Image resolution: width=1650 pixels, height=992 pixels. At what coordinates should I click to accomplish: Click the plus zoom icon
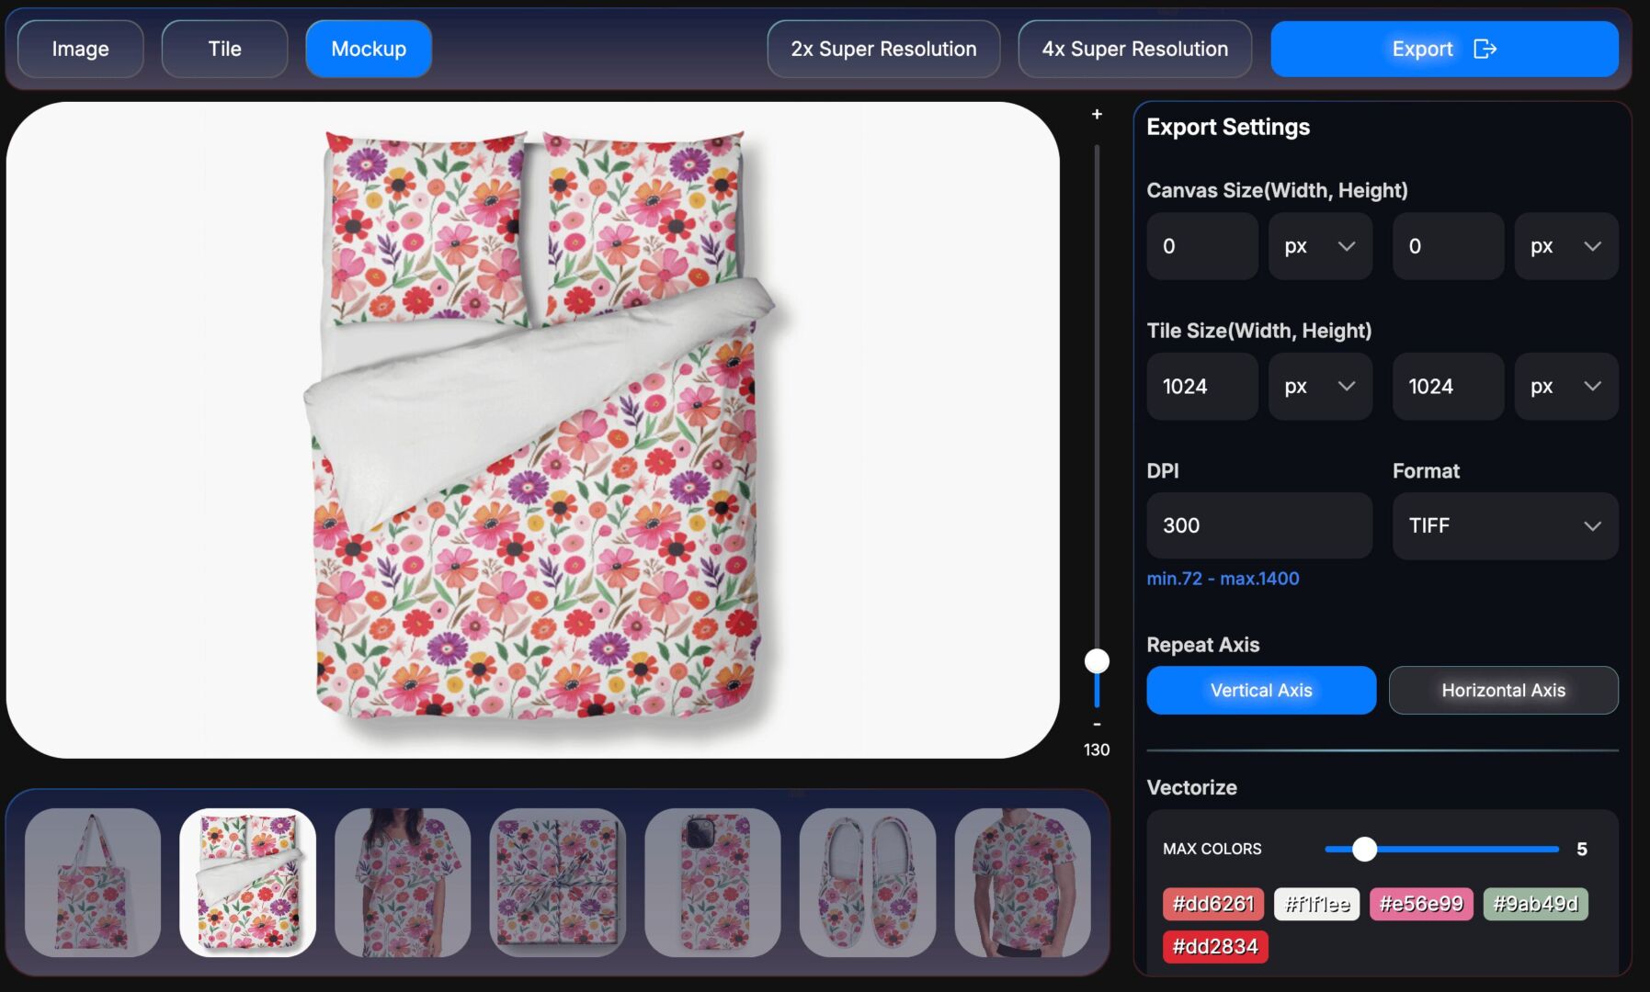coord(1097,114)
